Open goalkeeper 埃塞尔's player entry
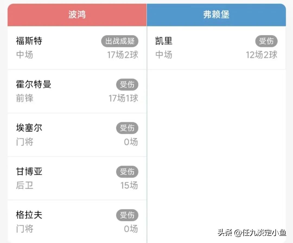Image resolution: width=293 pixels, height=243 pixels. [29, 128]
